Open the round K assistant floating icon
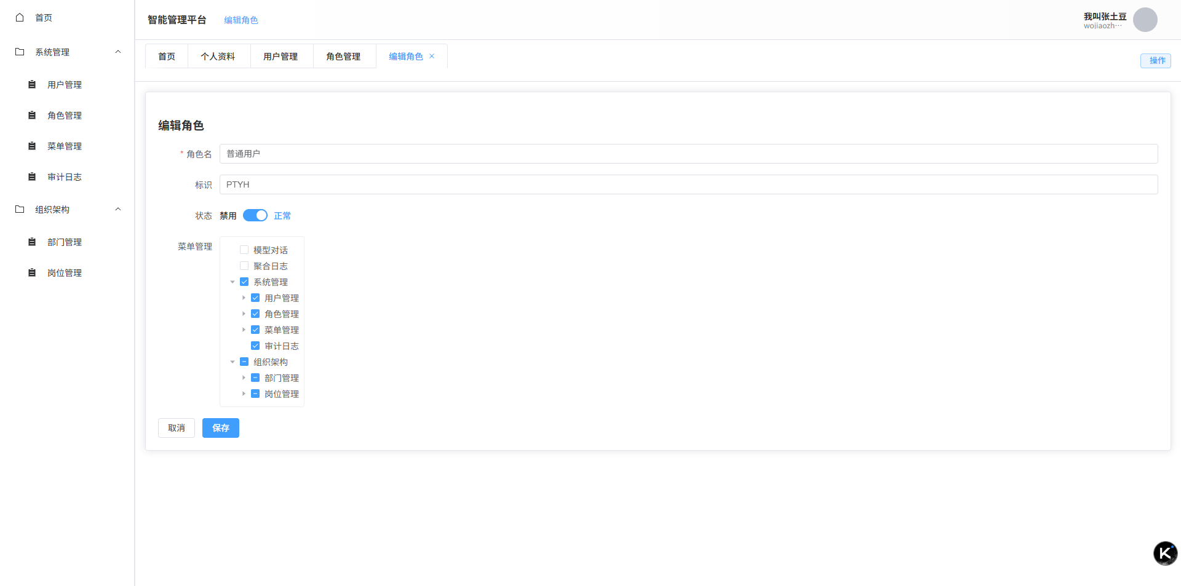Viewport: 1181px width, 586px height. 1165,553
